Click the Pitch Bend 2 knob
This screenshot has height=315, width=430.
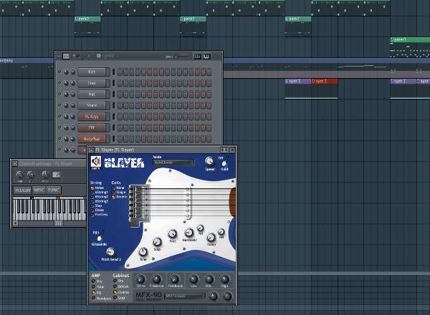110,251
